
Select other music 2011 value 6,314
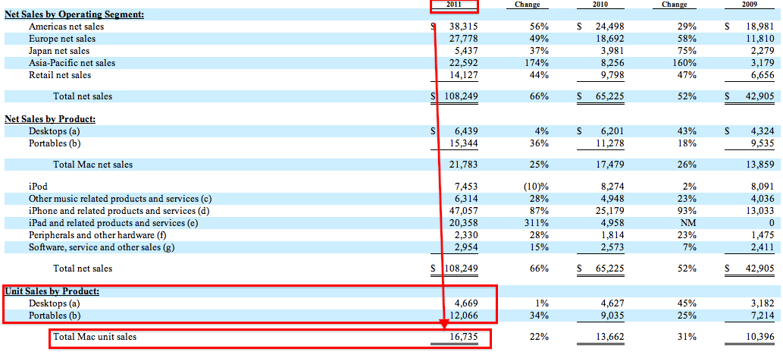(466, 199)
